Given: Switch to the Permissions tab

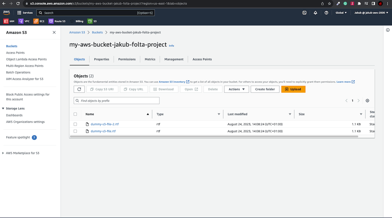Looking at the screenshot, I should [127, 59].
